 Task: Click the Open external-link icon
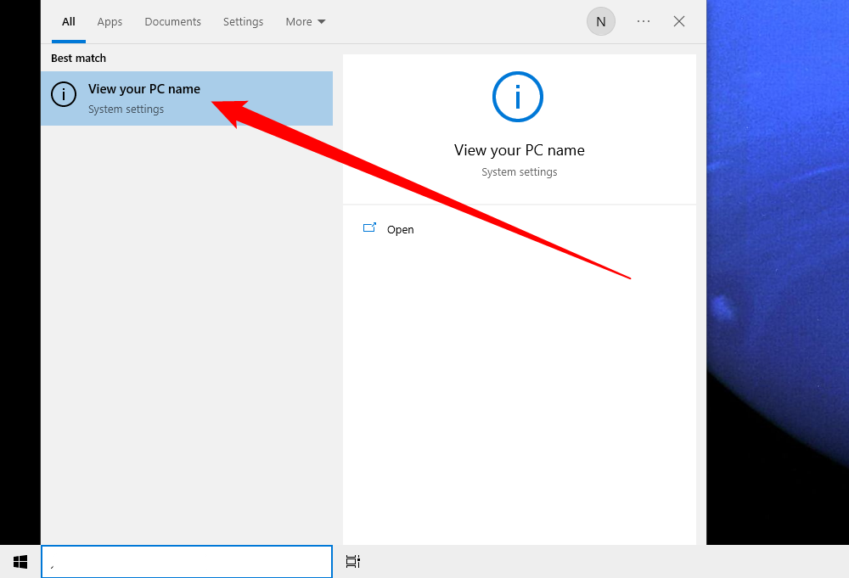pos(369,227)
